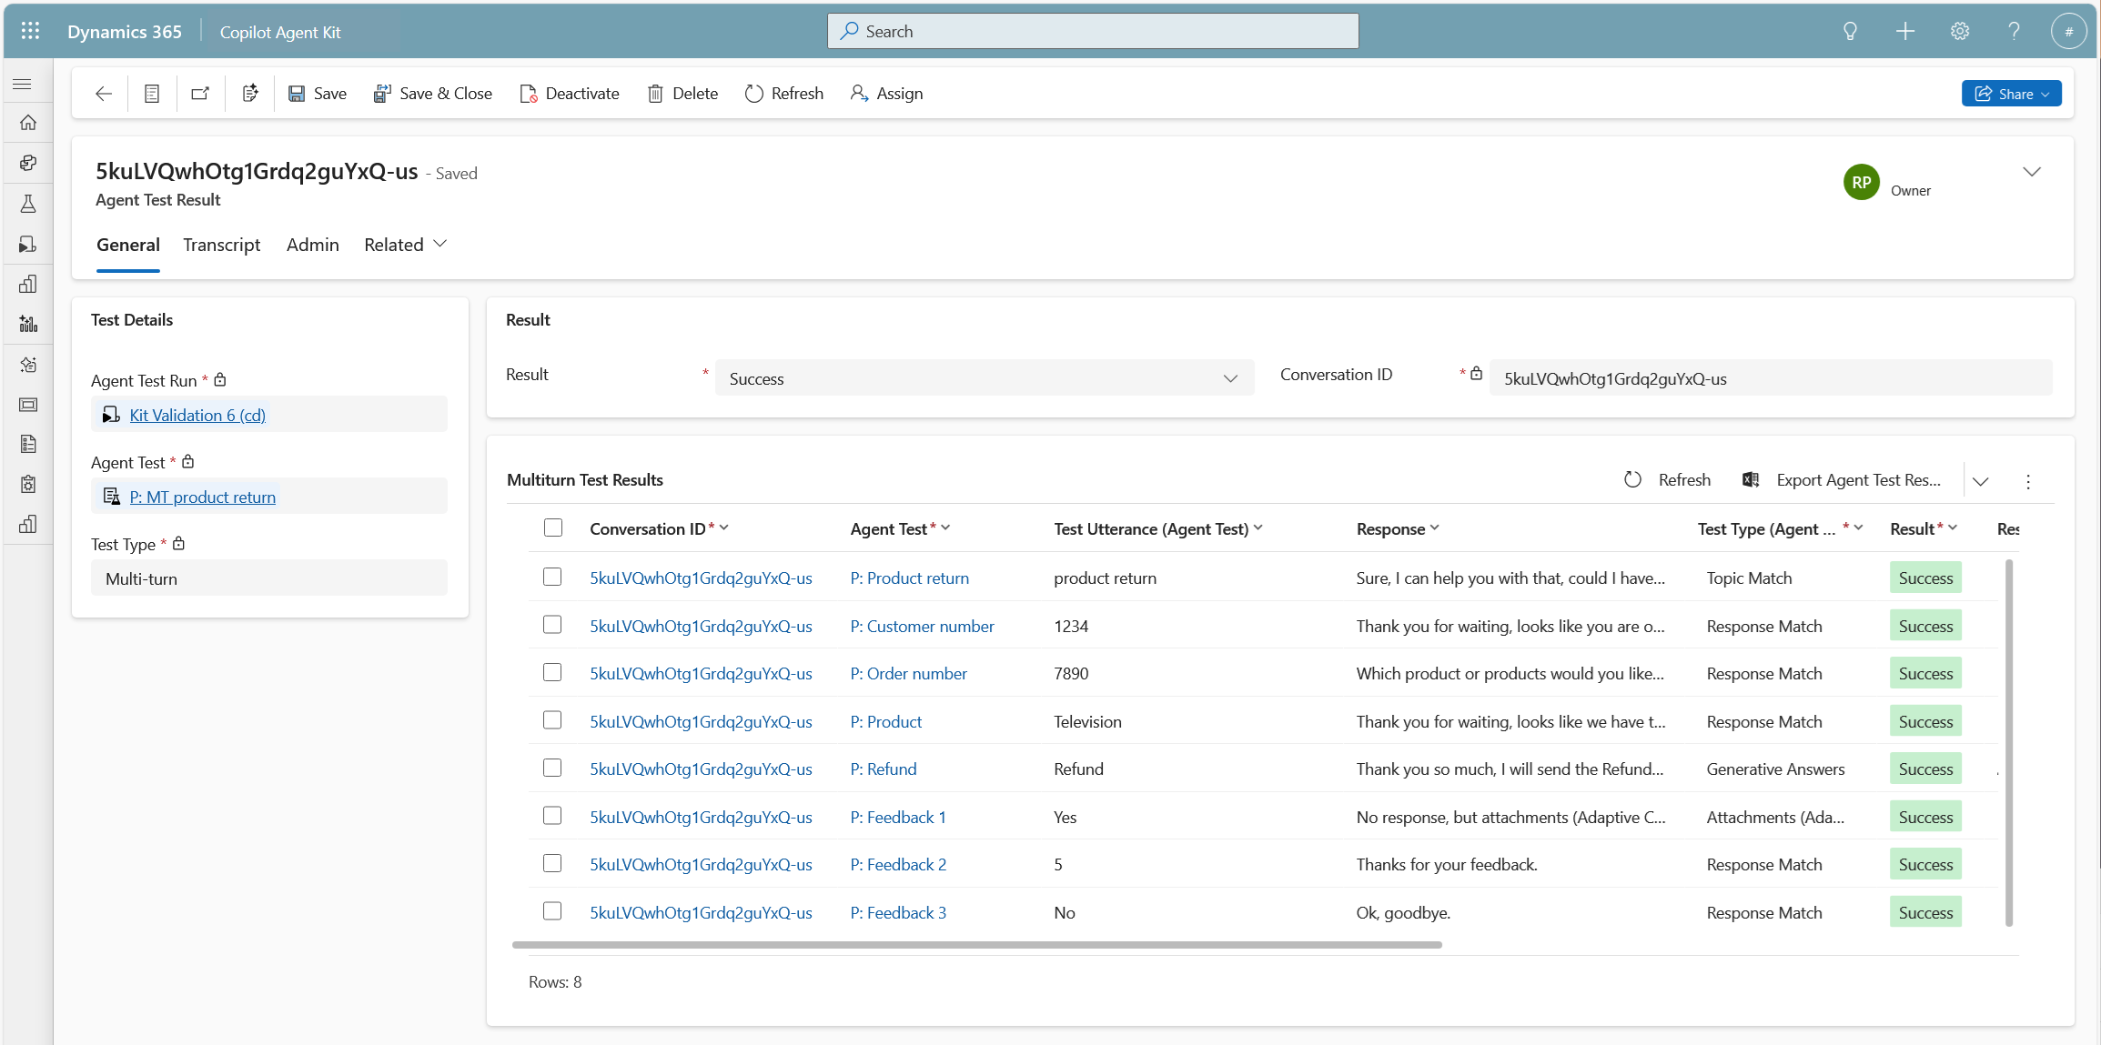Click the form view page icon
2101x1045 pixels.
coord(152,94)
